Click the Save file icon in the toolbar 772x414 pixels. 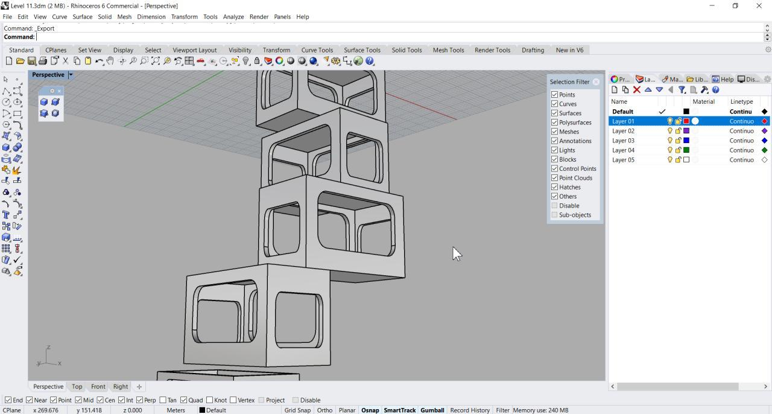tap(31, 61)
